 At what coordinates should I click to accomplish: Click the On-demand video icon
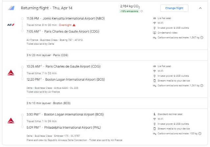coord(155,33)
